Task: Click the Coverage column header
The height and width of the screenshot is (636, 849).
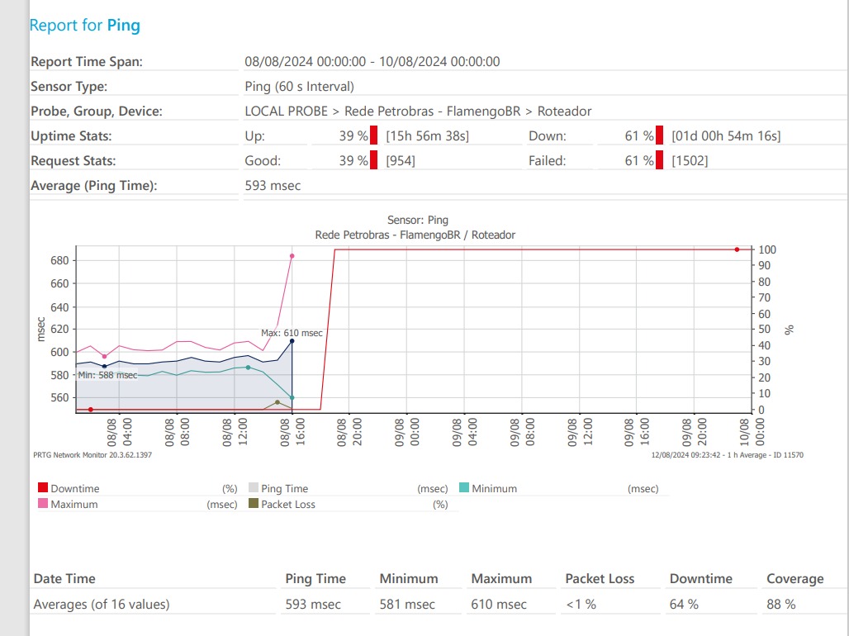Action: [x=794, y=579]
